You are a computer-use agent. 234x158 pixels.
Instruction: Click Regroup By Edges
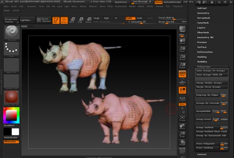(207, 95)
